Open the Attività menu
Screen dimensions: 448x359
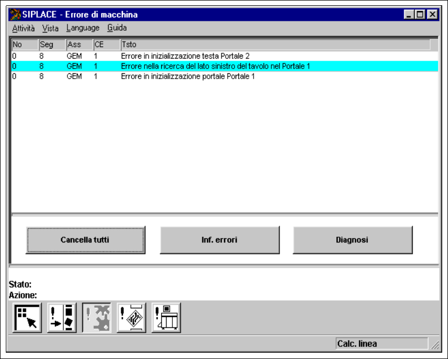(x=23, y=28)
